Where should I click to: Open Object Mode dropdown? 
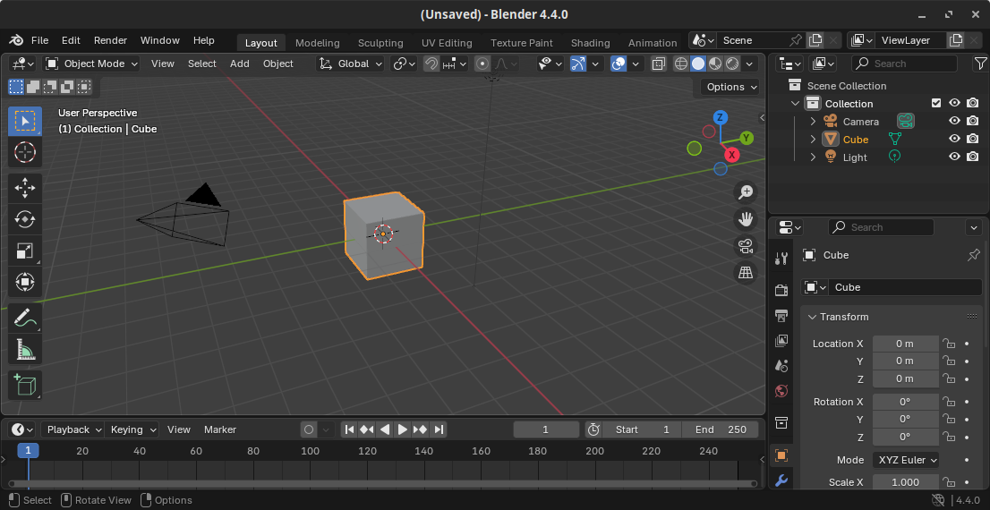[92, 64]
